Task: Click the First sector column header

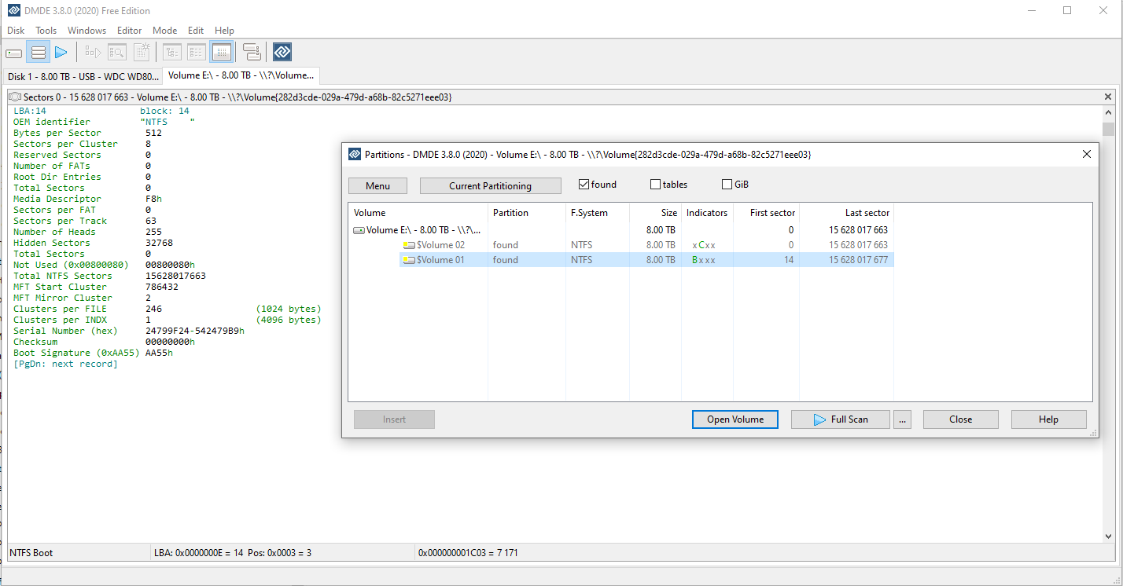Action: 766,213
